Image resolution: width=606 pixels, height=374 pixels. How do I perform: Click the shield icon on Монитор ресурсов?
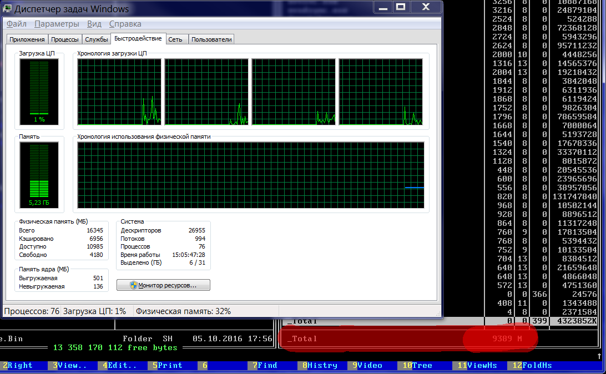pyautogui.click(x=133, y=285)
